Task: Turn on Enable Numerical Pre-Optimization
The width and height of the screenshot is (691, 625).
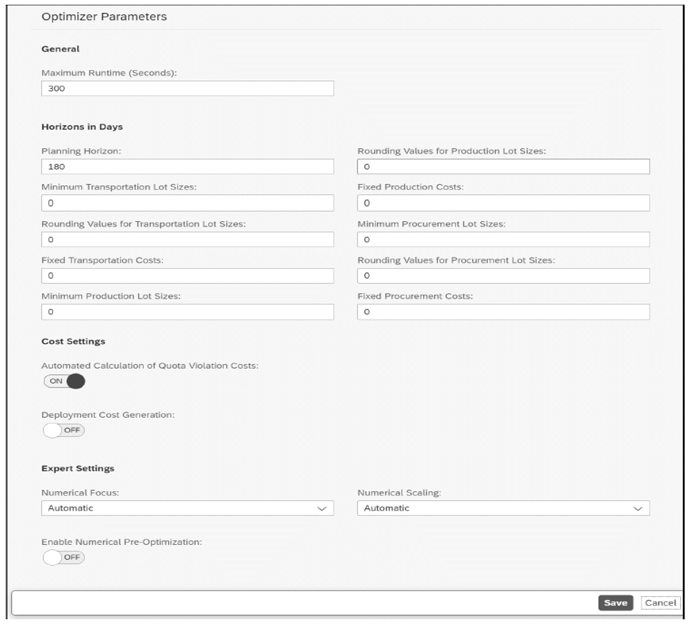Action: tap(64, 556)
